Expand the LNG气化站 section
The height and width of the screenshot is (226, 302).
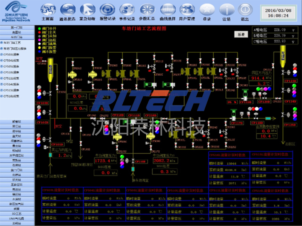[x=17, y=218]
